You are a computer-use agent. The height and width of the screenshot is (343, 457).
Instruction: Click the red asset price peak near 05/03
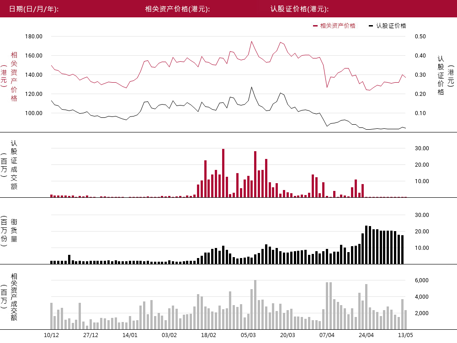(251, 42)
